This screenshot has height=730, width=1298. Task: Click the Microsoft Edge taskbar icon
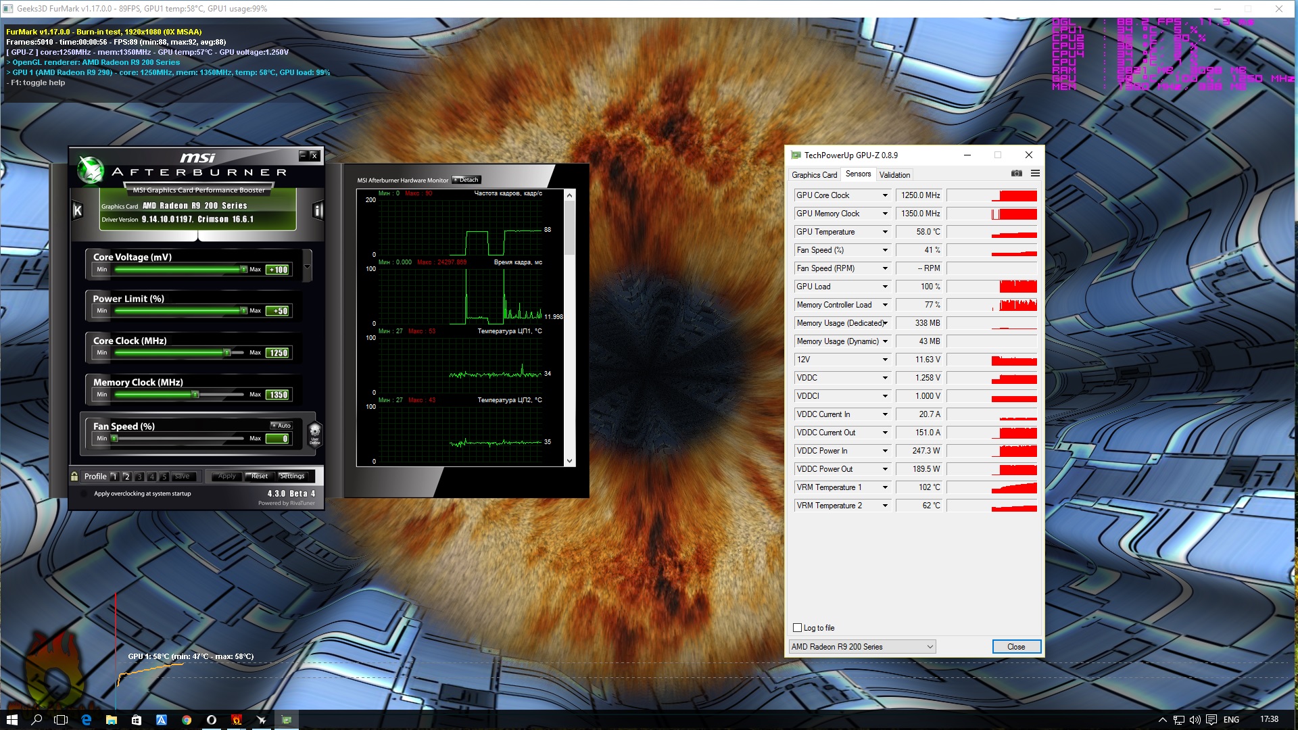click(87, 720)
